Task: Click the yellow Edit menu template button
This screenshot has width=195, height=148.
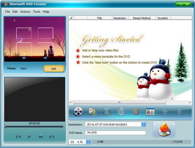Action: pos(54,68)
